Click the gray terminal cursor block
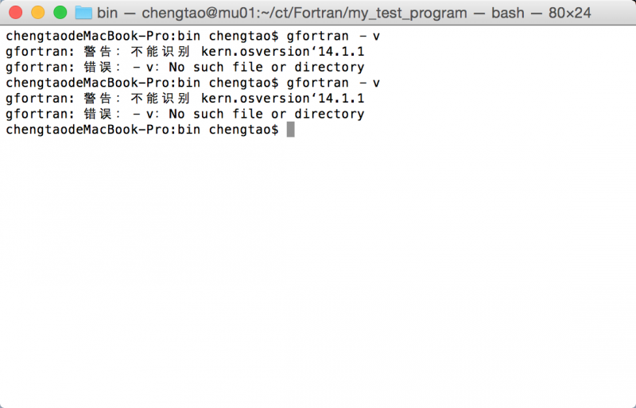The image size is (636, 408). [290, 130]
